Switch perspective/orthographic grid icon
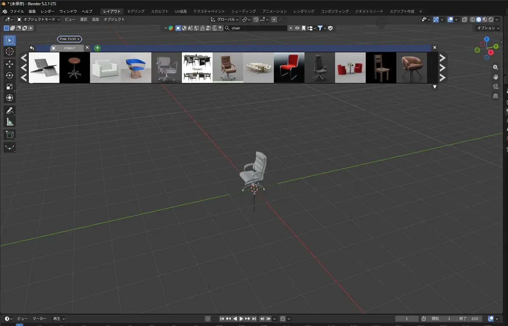Viewport: 508px width, 326px height. click(496, 96)
